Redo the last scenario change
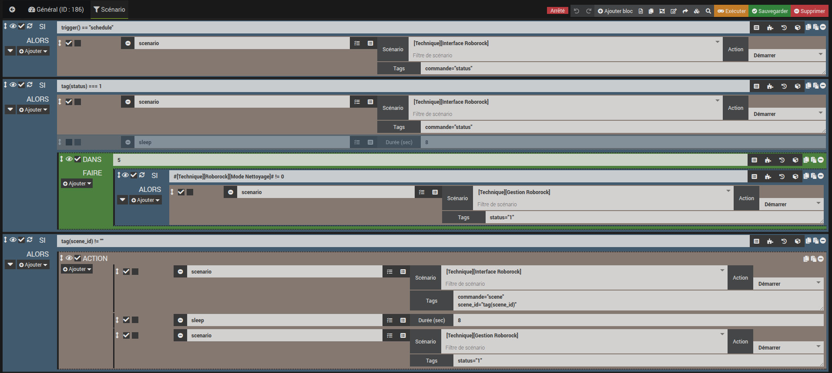This screenshot has height=373, width=832. [x=589, y=11]
